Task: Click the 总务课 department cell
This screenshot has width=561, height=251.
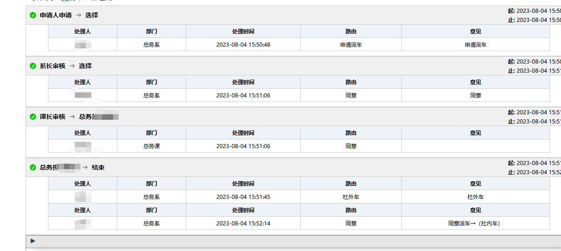Action: [x=151, y=146]
